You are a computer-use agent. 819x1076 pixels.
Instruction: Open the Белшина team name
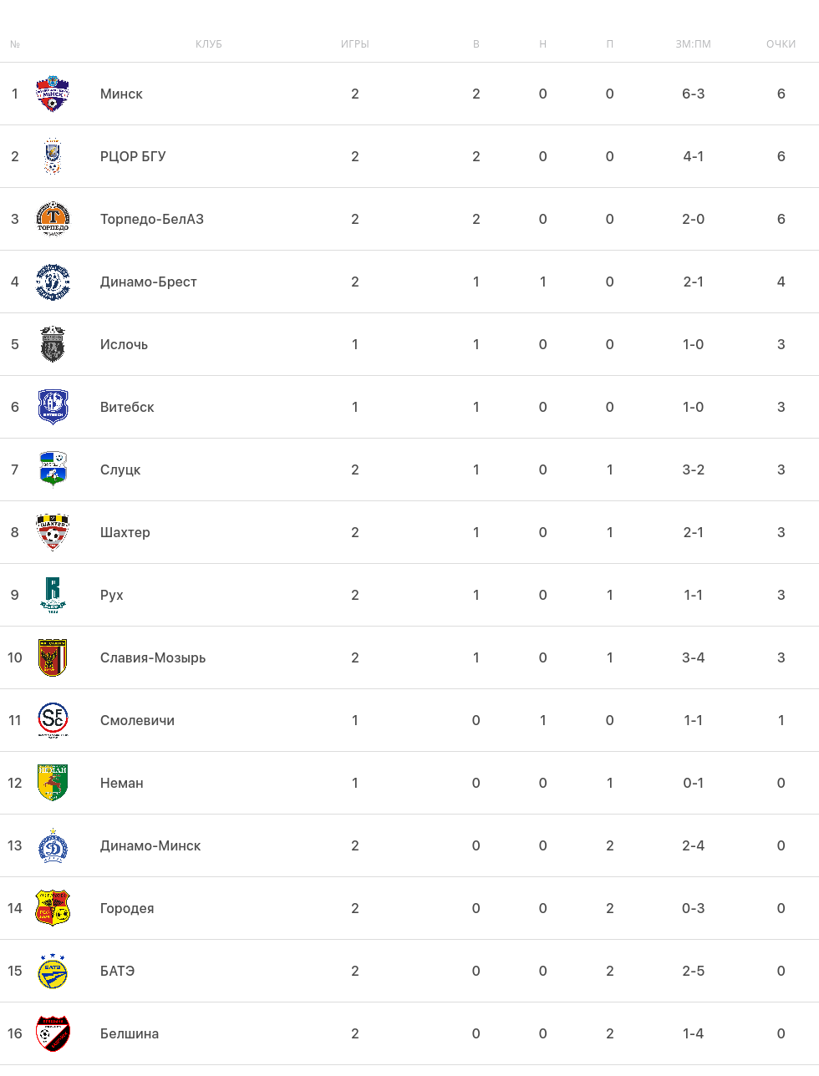(x=130, y=1033)
